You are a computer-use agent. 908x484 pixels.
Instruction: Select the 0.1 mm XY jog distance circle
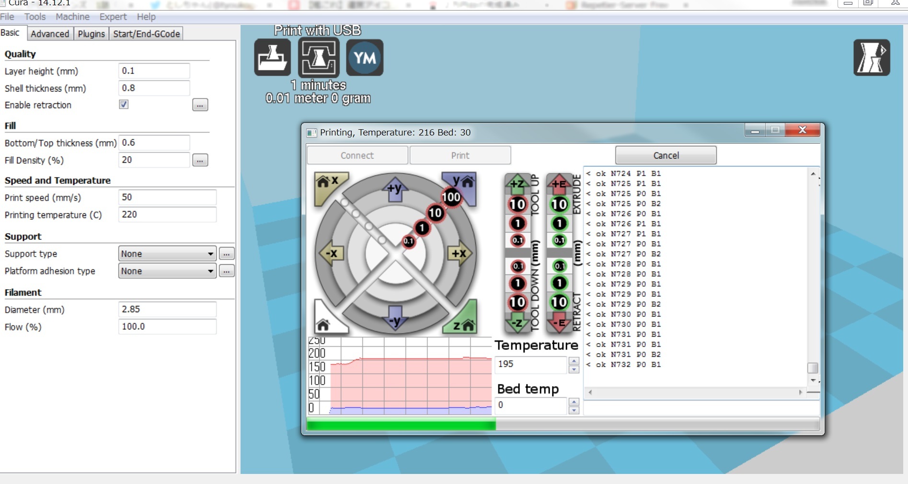pos(408,241)
